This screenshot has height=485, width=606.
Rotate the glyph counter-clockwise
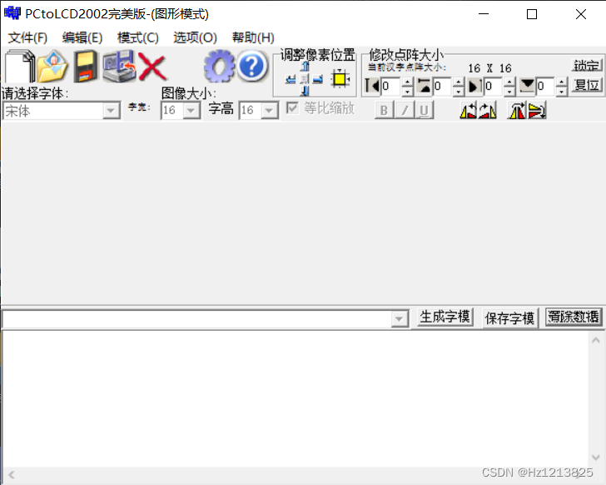tap(468, 111)
